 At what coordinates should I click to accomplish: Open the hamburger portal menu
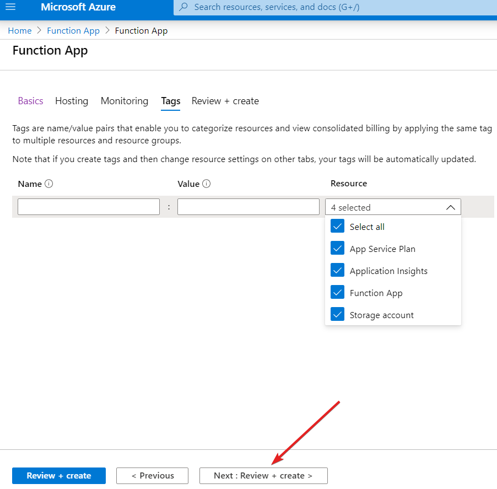10,7
